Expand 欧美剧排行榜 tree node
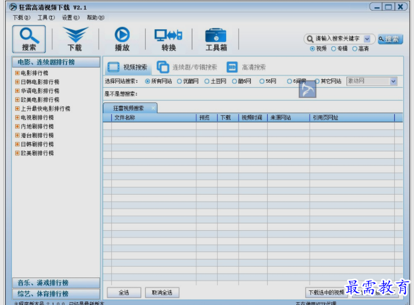Screen dimensions: 414x305 [x=17, y=153]
